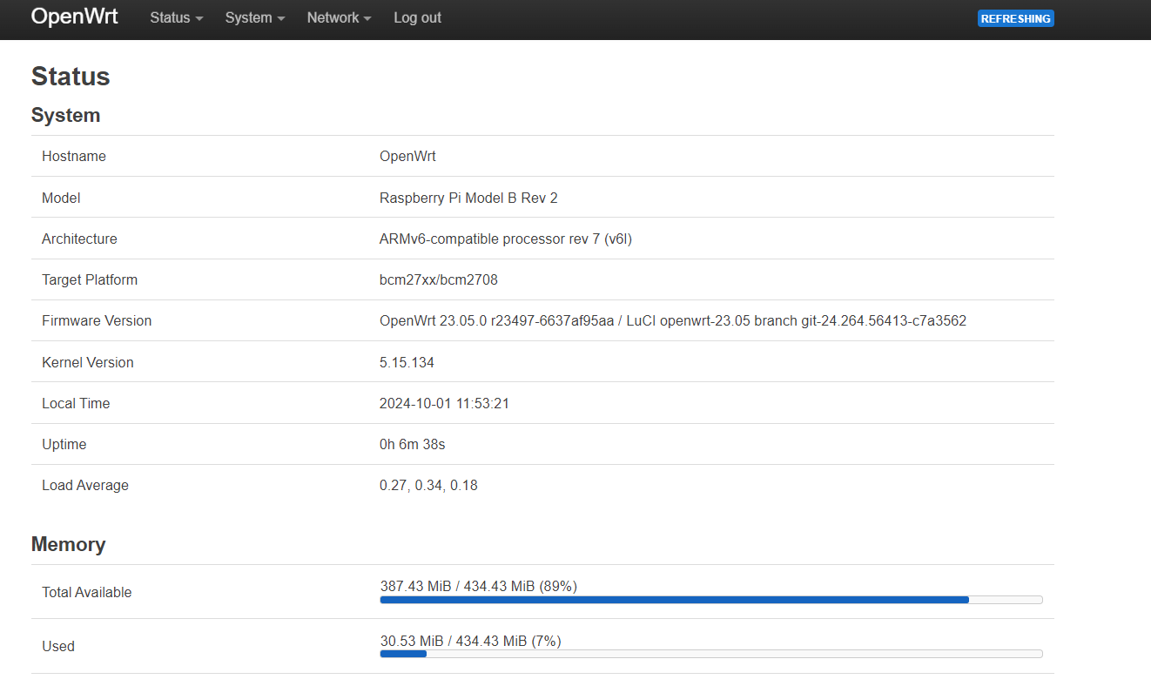Click the Kernel Version value 5.15.134
Image resolution: width=1151 pixels, height=686 pixels.
coord(407,362)
